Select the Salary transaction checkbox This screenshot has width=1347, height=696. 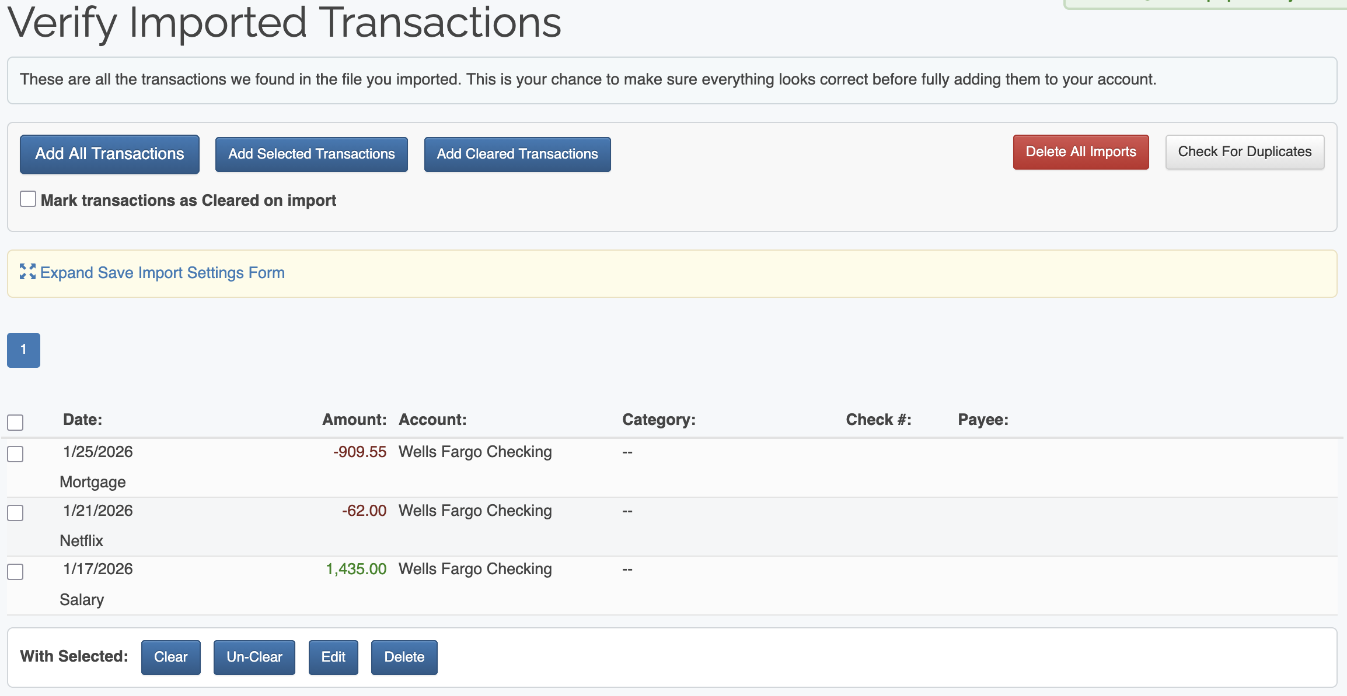pos(15,572)
